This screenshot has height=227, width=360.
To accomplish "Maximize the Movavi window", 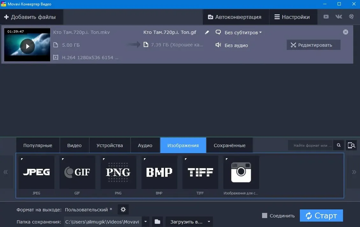I will (339, 4).
